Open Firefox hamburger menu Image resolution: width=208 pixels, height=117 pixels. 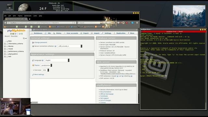click(x=137, y=23)
